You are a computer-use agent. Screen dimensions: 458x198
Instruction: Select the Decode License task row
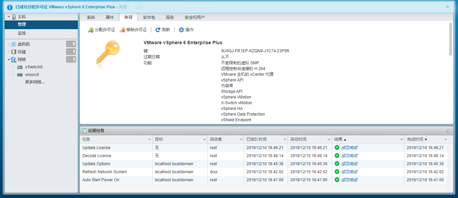pos(264,156)
